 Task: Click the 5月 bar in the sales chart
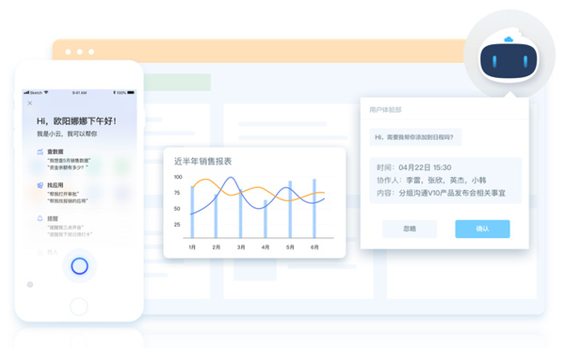point(290,210)
